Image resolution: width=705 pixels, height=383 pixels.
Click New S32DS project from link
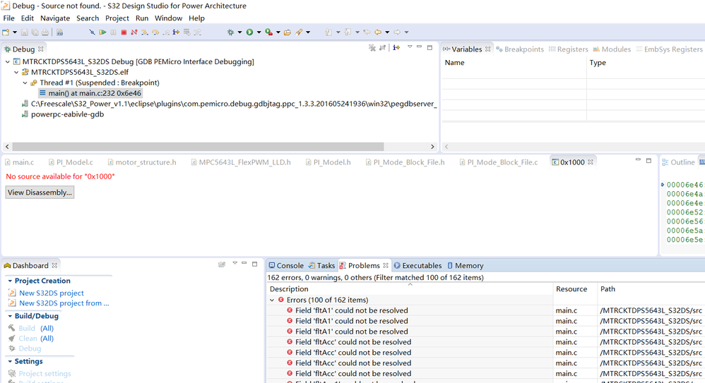64,303
